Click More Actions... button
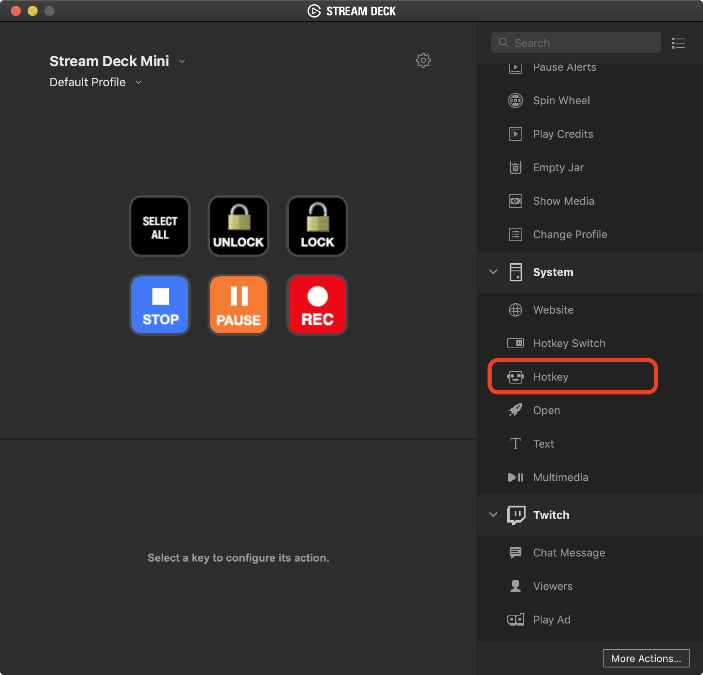703x675 pixels. coord(646,658)
